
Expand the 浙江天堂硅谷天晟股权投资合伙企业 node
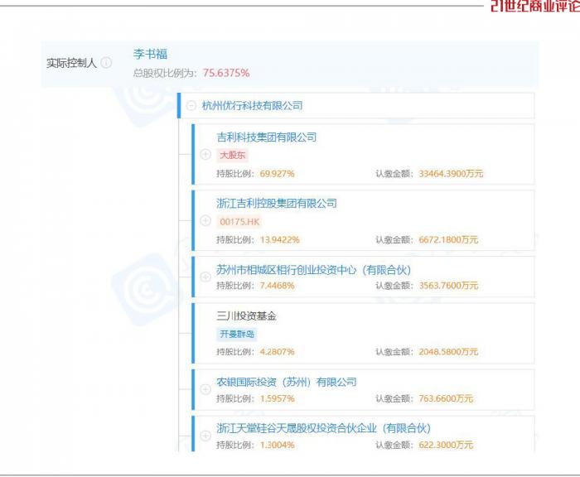click(205, 436)
